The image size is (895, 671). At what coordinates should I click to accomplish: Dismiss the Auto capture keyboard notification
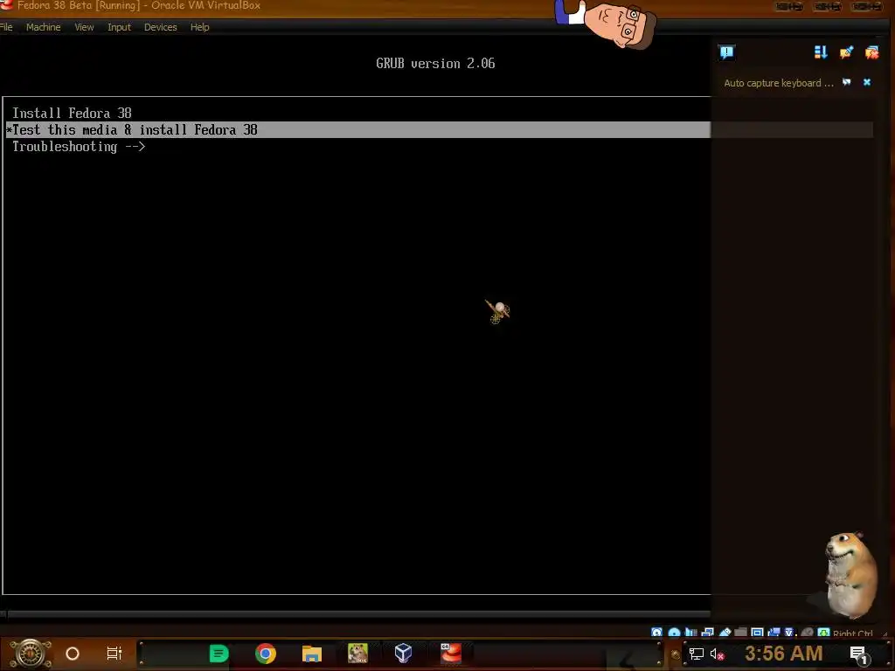click(x=866, y=82)
